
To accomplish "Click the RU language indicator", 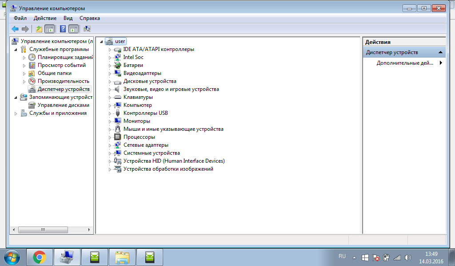I will click(342, 256).
